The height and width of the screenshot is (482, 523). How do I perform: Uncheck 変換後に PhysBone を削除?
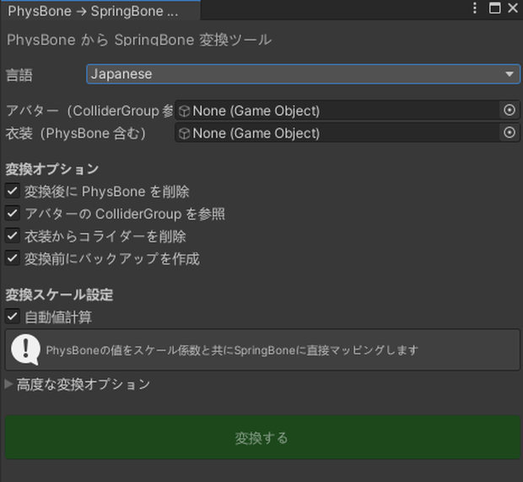pyautogui.click(x=13, y=192)
